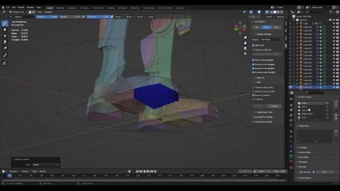Viewport: 340px width, 191px height.
Task: Open the Stroke settings dropdown
Action: [130, 16]
